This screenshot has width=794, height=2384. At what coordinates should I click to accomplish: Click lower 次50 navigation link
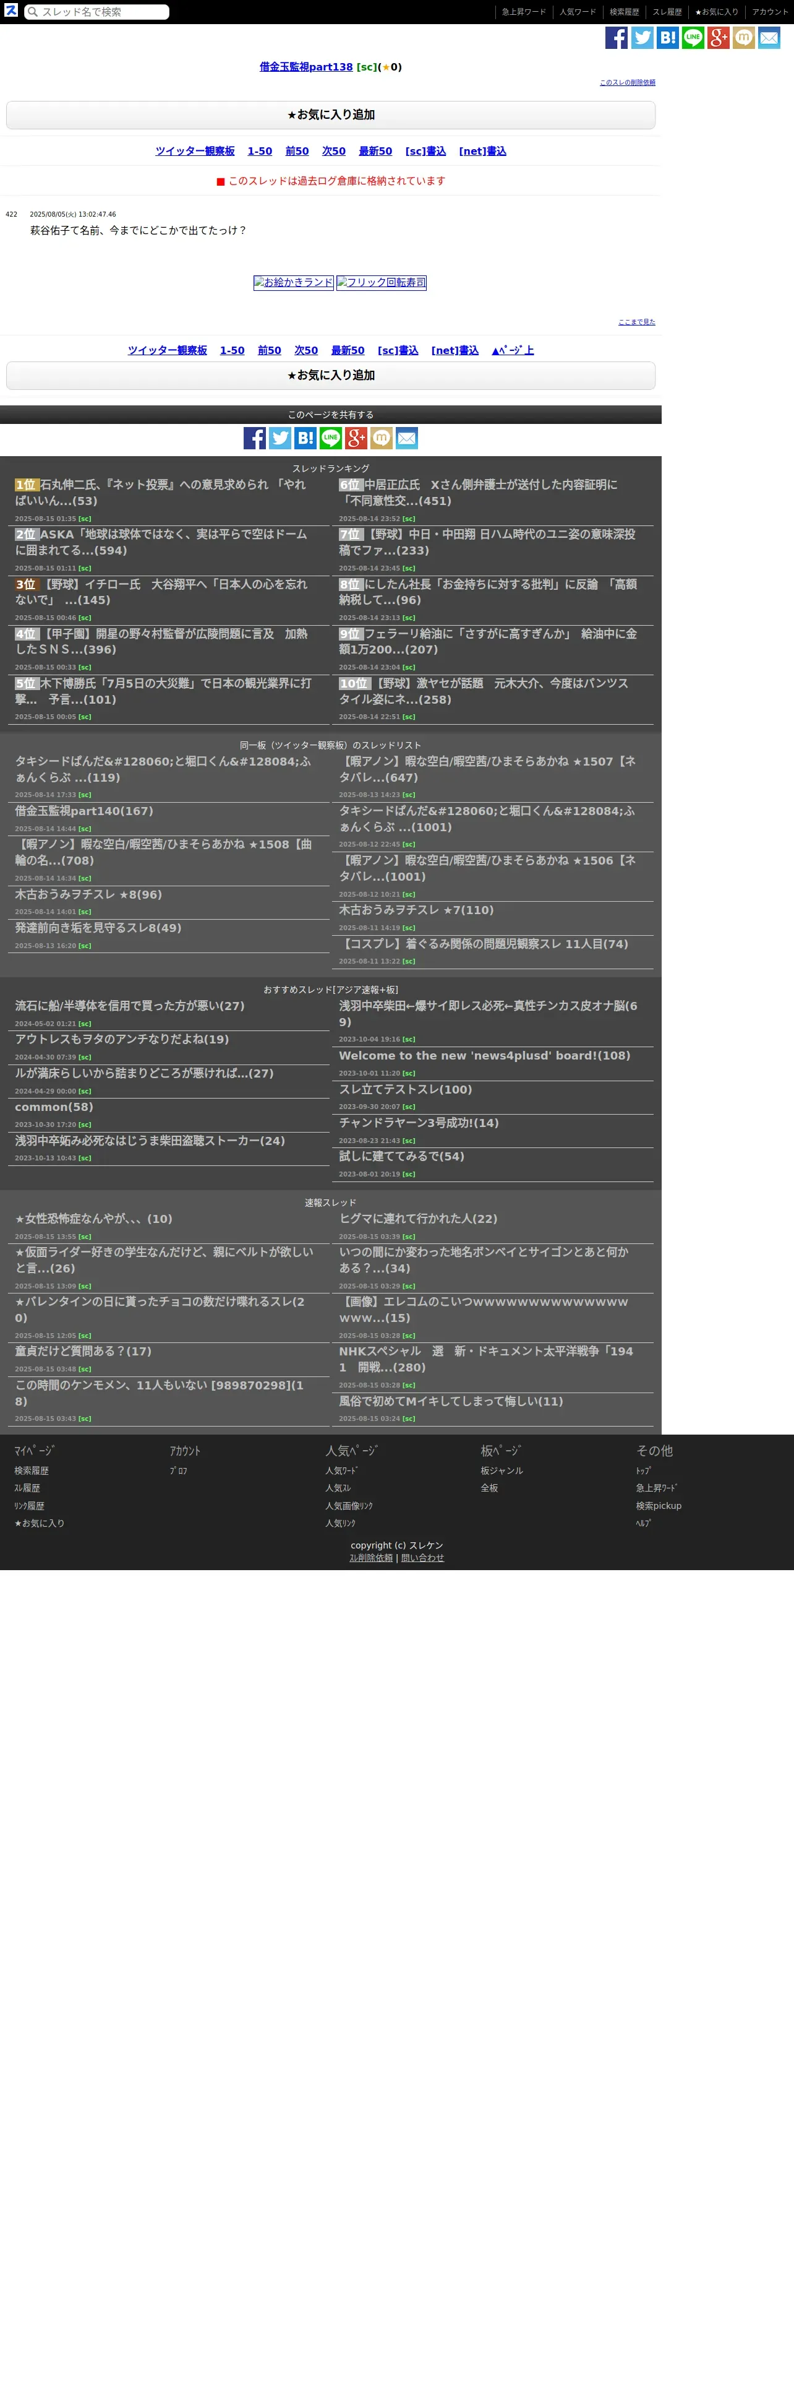click(306, 350)
